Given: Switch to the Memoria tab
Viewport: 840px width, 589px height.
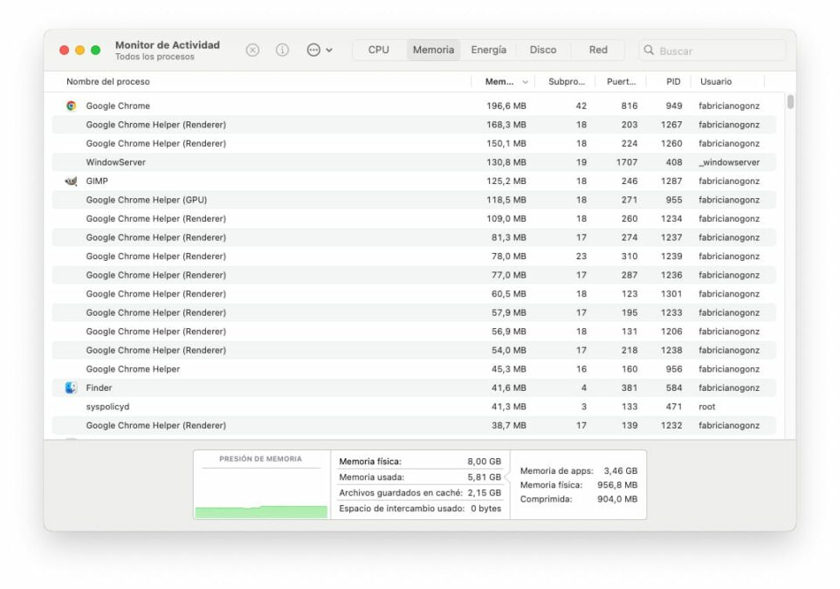Looking at the screenshot, I should coord(433,50).
